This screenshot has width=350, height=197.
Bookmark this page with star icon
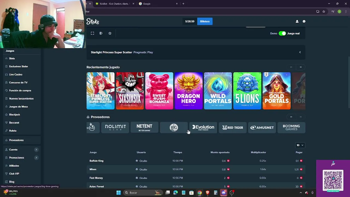[324, 11]
